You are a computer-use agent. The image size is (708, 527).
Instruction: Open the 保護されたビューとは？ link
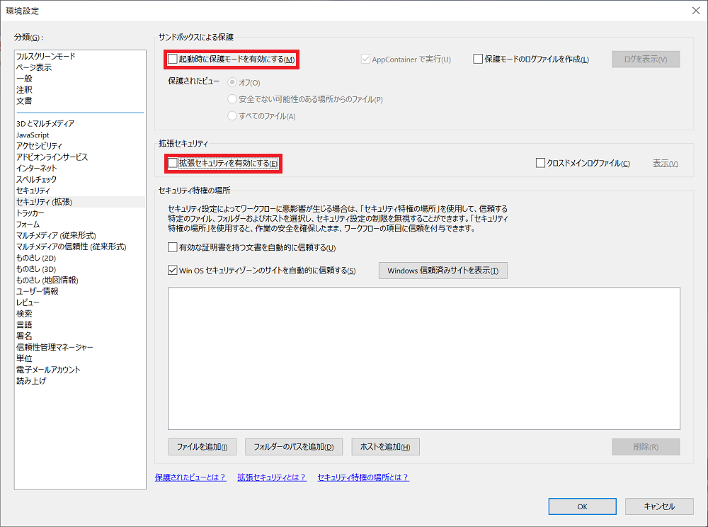click(x=190, y=477)
